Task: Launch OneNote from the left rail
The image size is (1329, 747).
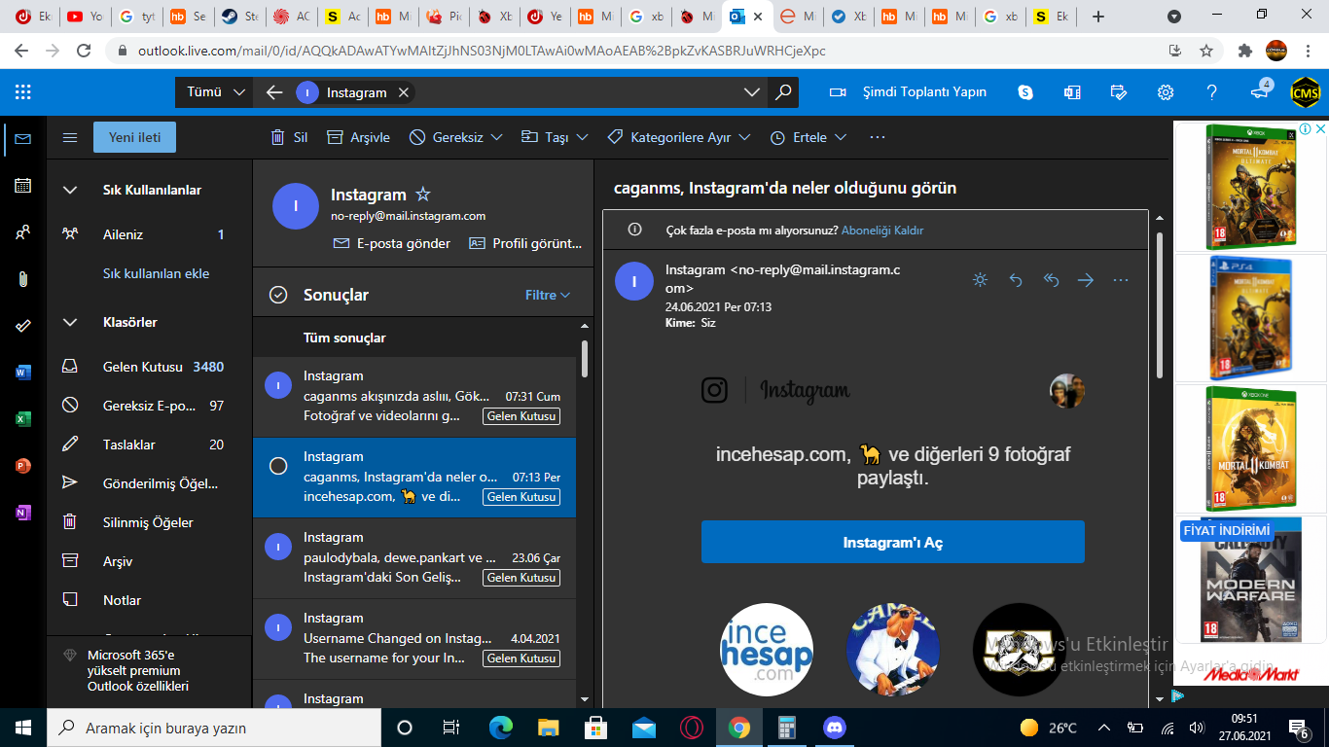Action: click(22, 513)
